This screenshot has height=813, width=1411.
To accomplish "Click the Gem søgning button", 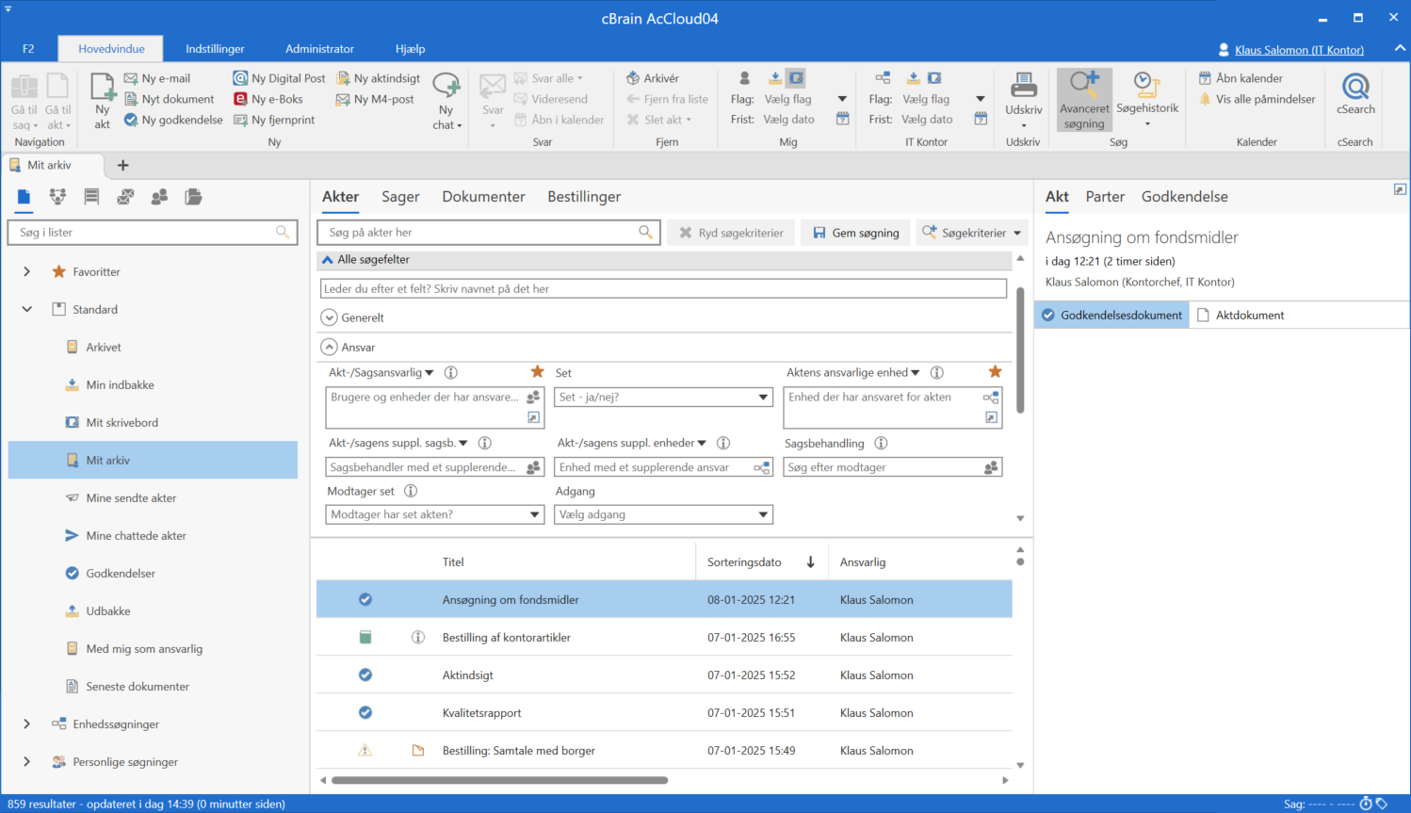I will (856, 233).
